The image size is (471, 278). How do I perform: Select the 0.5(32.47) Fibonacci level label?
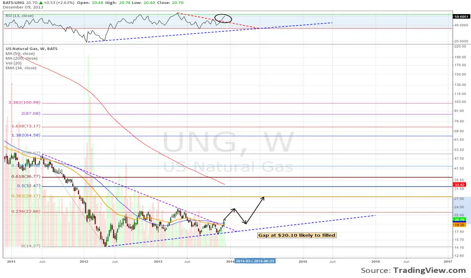coord(28,186)
